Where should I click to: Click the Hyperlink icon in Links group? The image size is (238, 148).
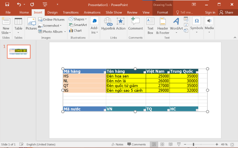(x=108, y=22)
